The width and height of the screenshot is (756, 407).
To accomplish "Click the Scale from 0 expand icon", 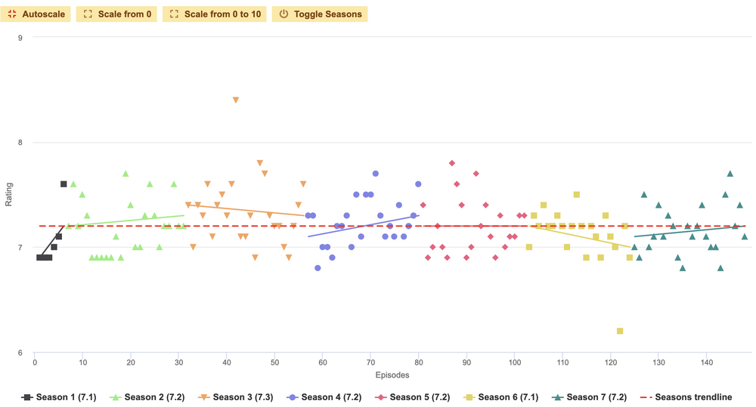I will (88, 14).
